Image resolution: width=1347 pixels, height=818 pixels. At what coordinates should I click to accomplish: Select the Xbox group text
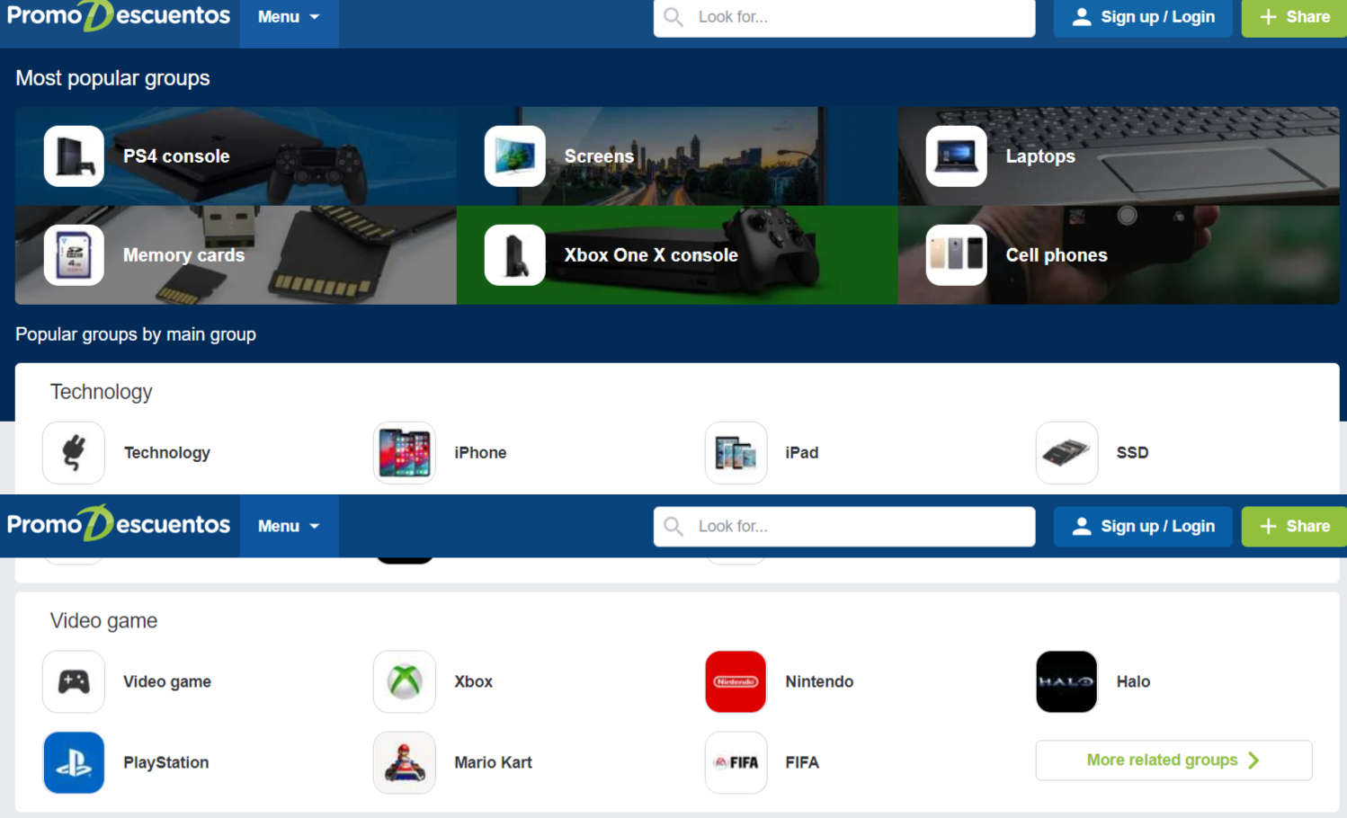pos(473,681)
